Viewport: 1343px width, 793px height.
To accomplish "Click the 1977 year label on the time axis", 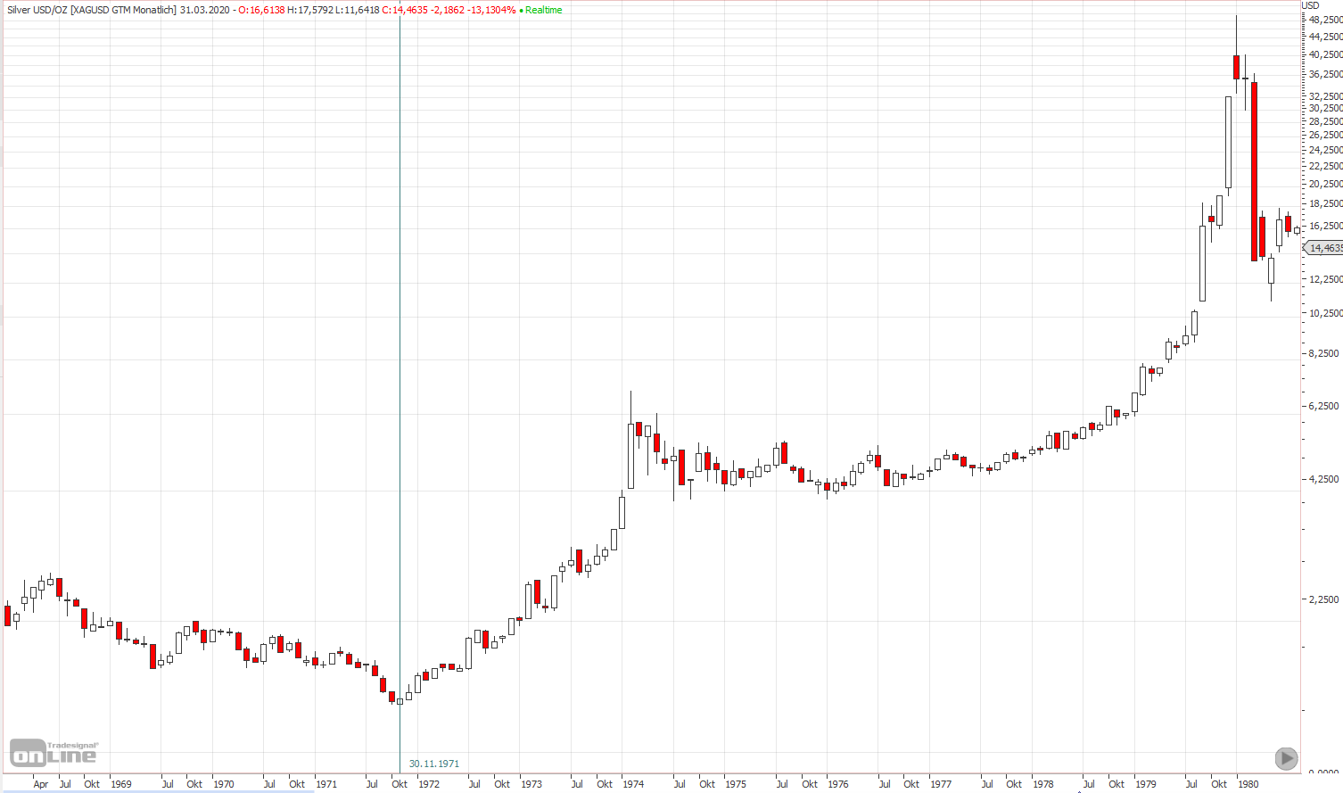I will pos(941,784).
